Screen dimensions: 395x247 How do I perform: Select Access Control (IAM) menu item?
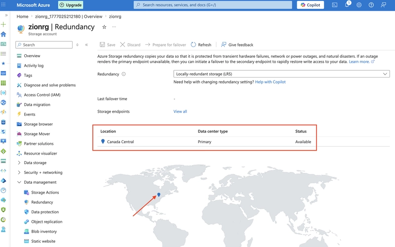pyautogui.click(x=42, y=95)
